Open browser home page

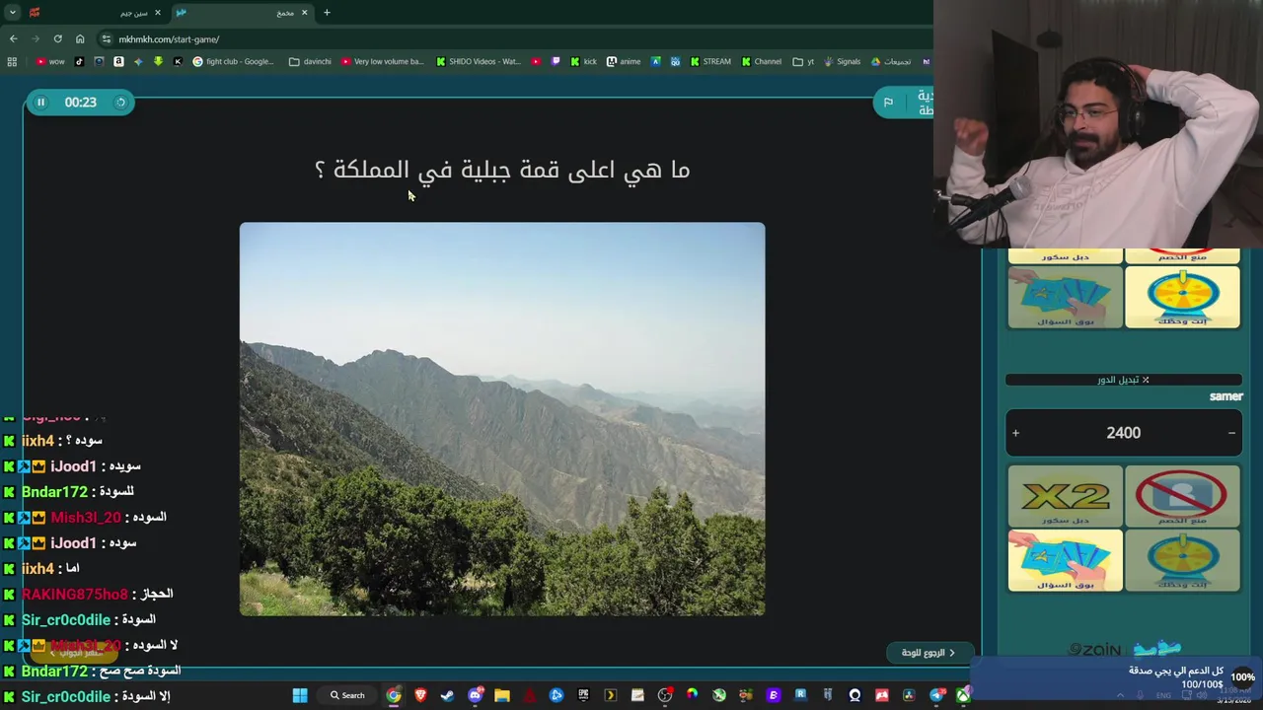tap(80, 39)
